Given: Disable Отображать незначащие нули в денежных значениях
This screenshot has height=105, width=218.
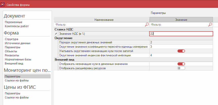Looking at the screenshot, I should tap(181, 64).
